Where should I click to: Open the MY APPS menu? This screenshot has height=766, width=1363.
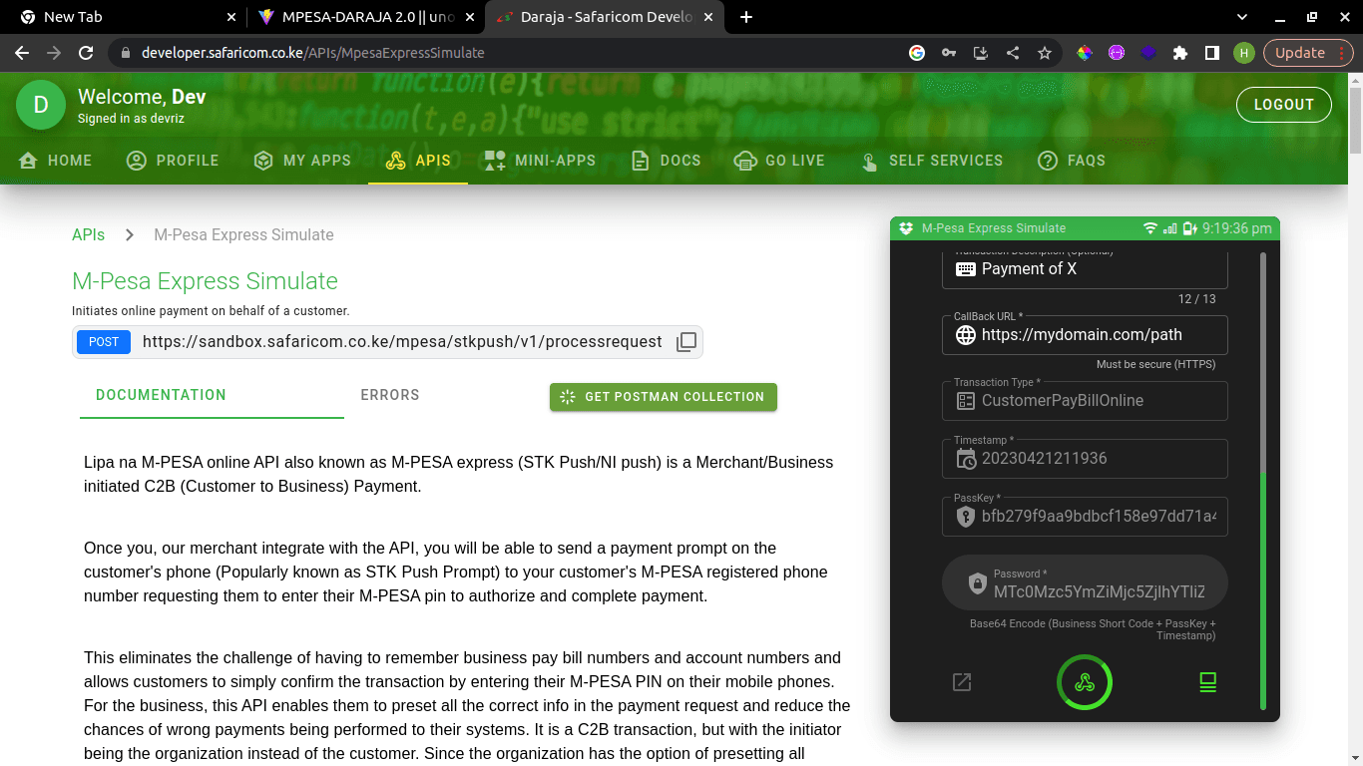[x=302, y=161]
